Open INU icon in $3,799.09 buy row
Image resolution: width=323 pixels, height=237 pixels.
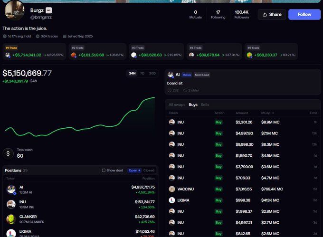click(172, 167)
